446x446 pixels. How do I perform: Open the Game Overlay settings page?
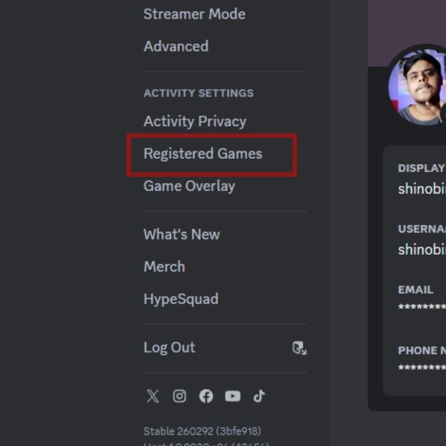coord(189,186)
